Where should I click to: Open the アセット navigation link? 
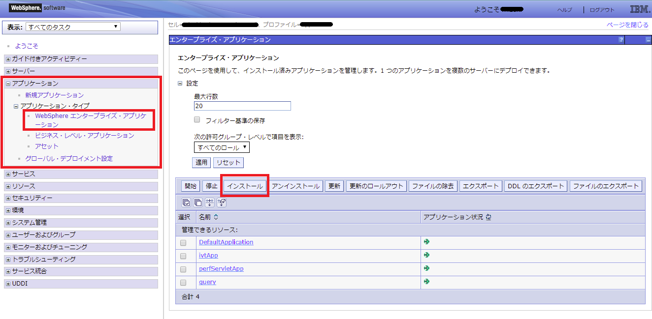point(47,146)
